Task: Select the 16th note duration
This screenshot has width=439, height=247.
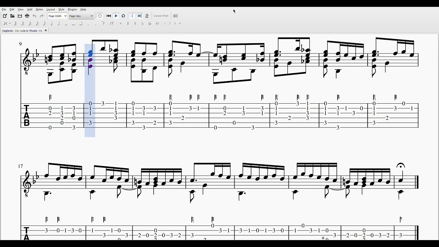Action: 37,23
